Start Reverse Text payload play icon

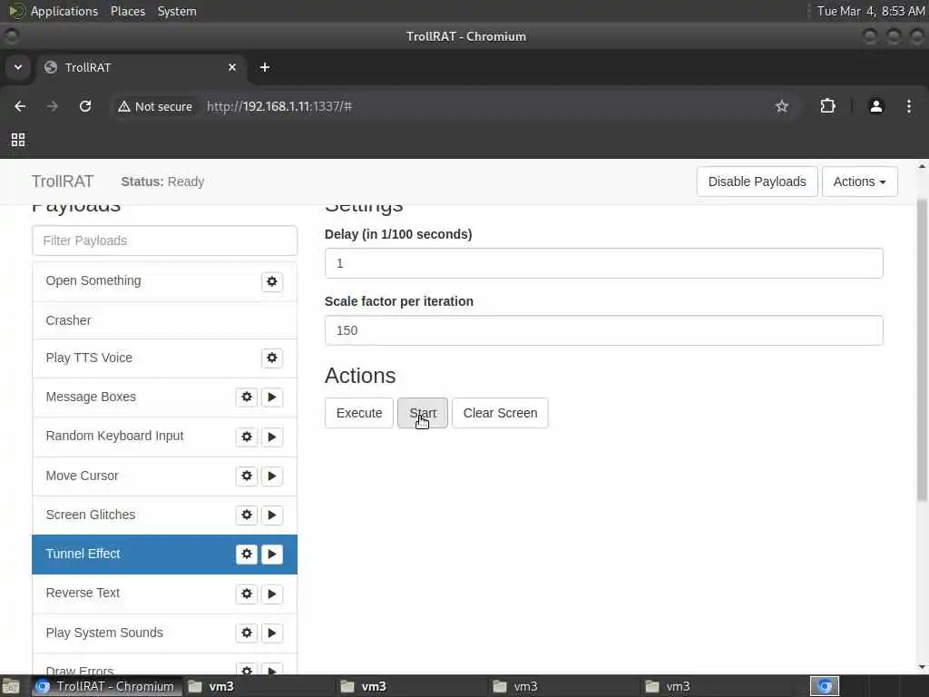click(x=272, y=594)
